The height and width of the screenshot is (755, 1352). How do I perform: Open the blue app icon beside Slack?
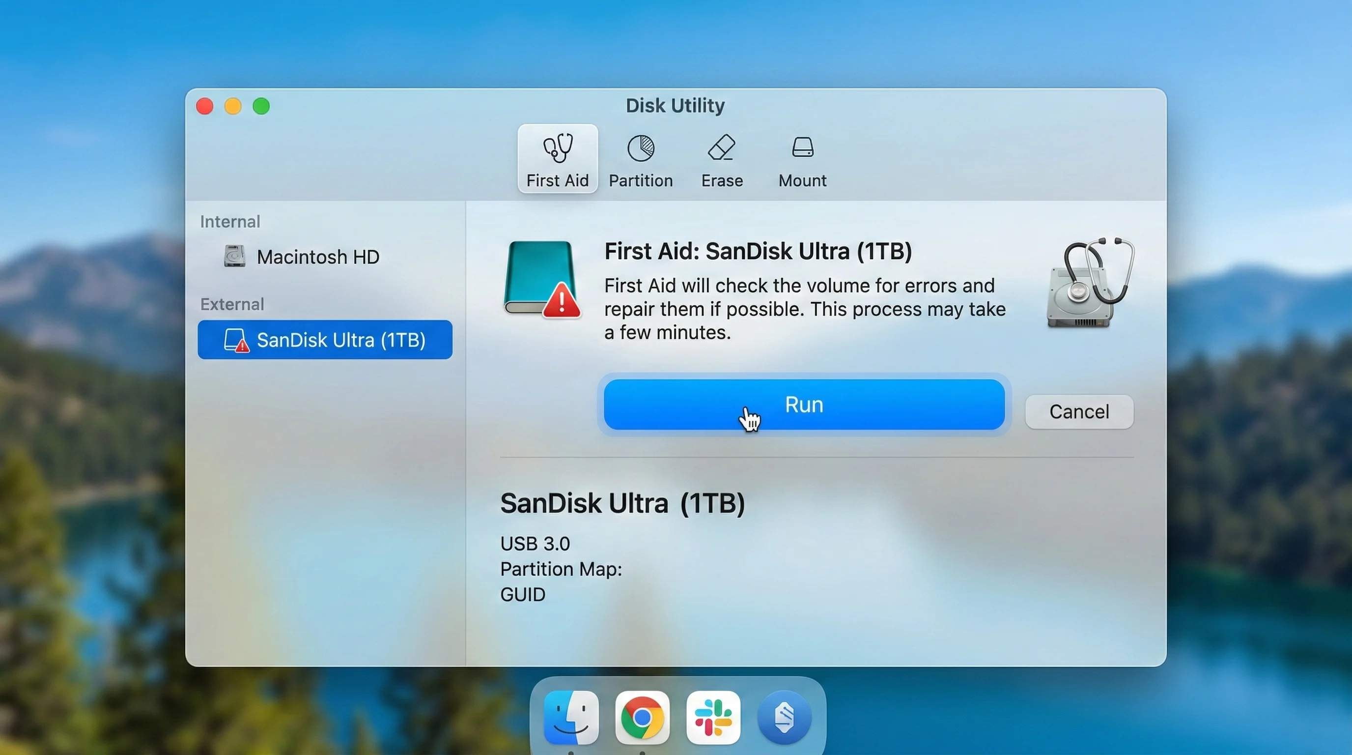point(784,717)
